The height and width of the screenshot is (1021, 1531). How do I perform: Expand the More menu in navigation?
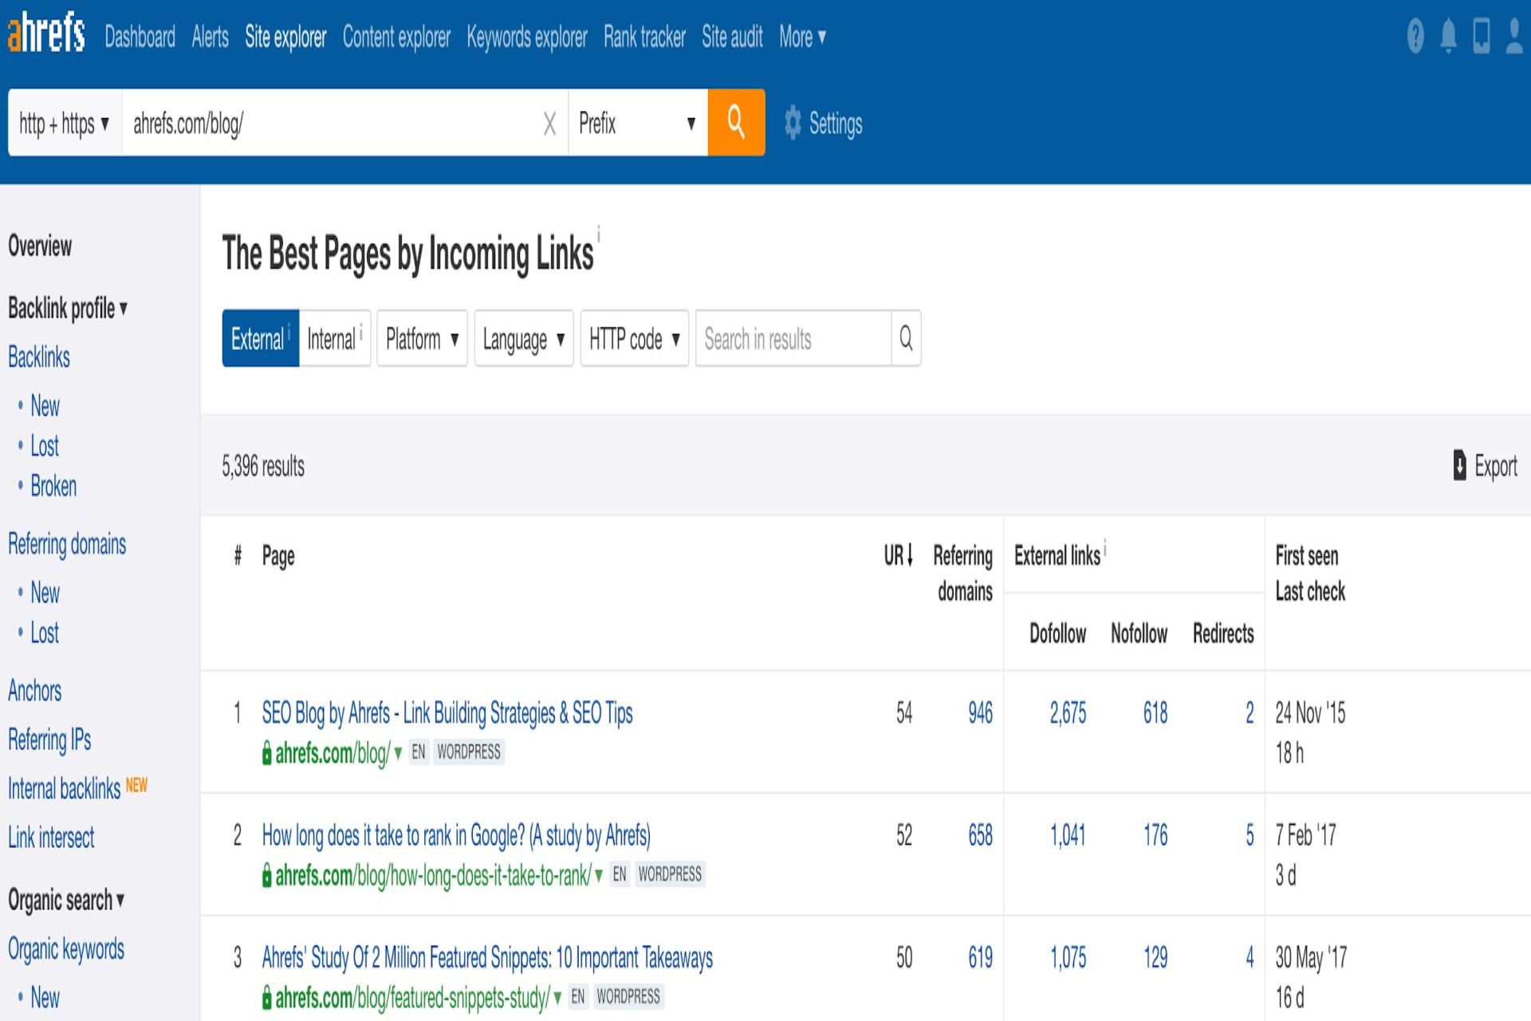[x=802, y=37]
